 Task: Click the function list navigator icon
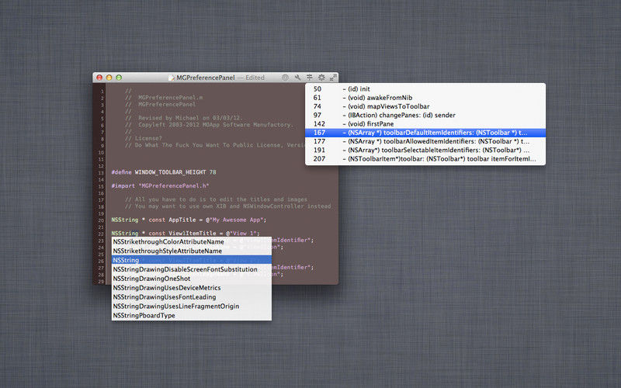[x=309, y=78]
